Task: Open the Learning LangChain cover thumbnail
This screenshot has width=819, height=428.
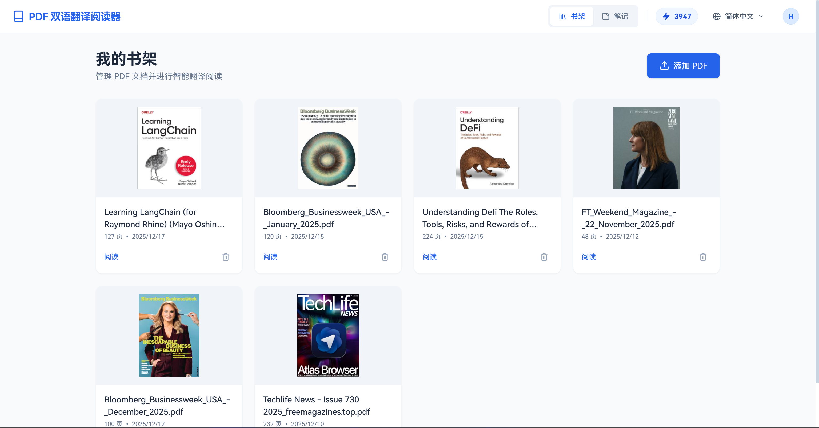Action: (x=169, y=148)
